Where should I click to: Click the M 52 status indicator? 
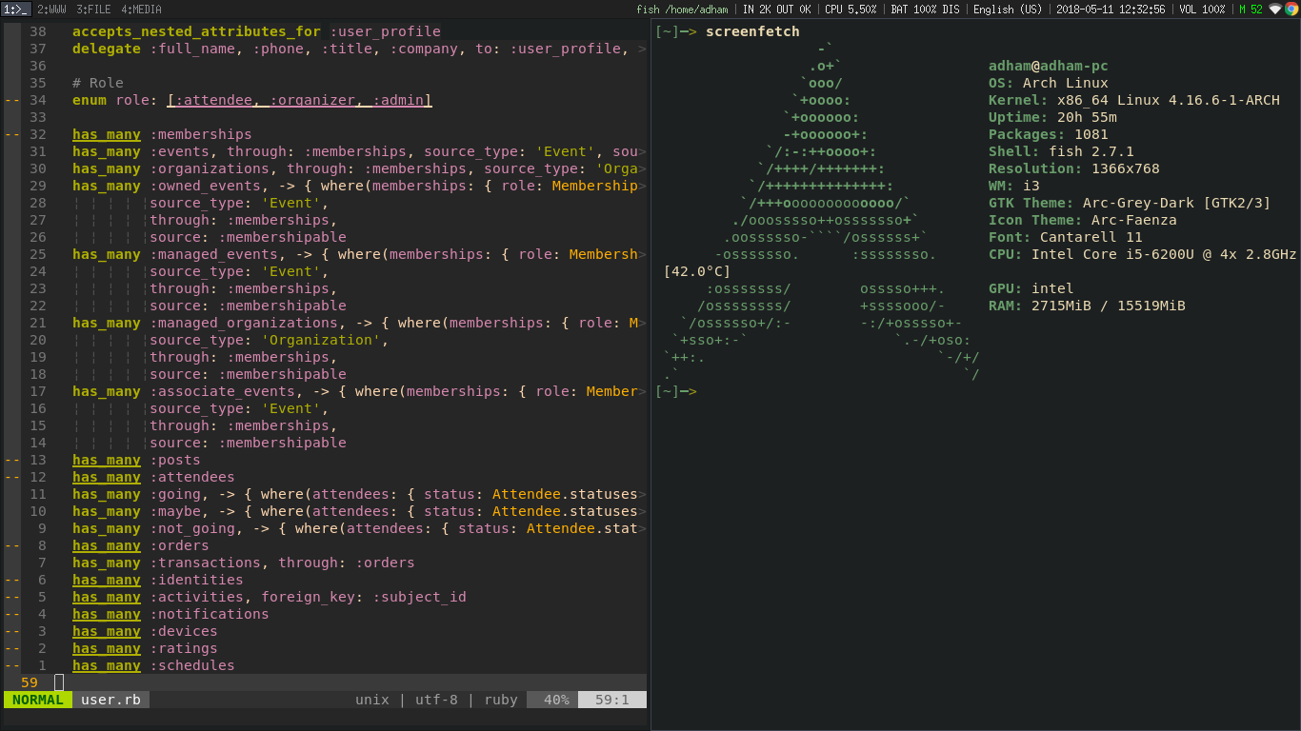coord(1251,9)
